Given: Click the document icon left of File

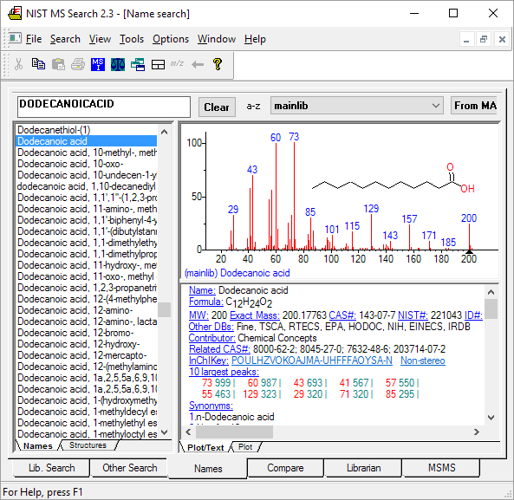Looking at the screenshot, I should click(x=15, y=39).
